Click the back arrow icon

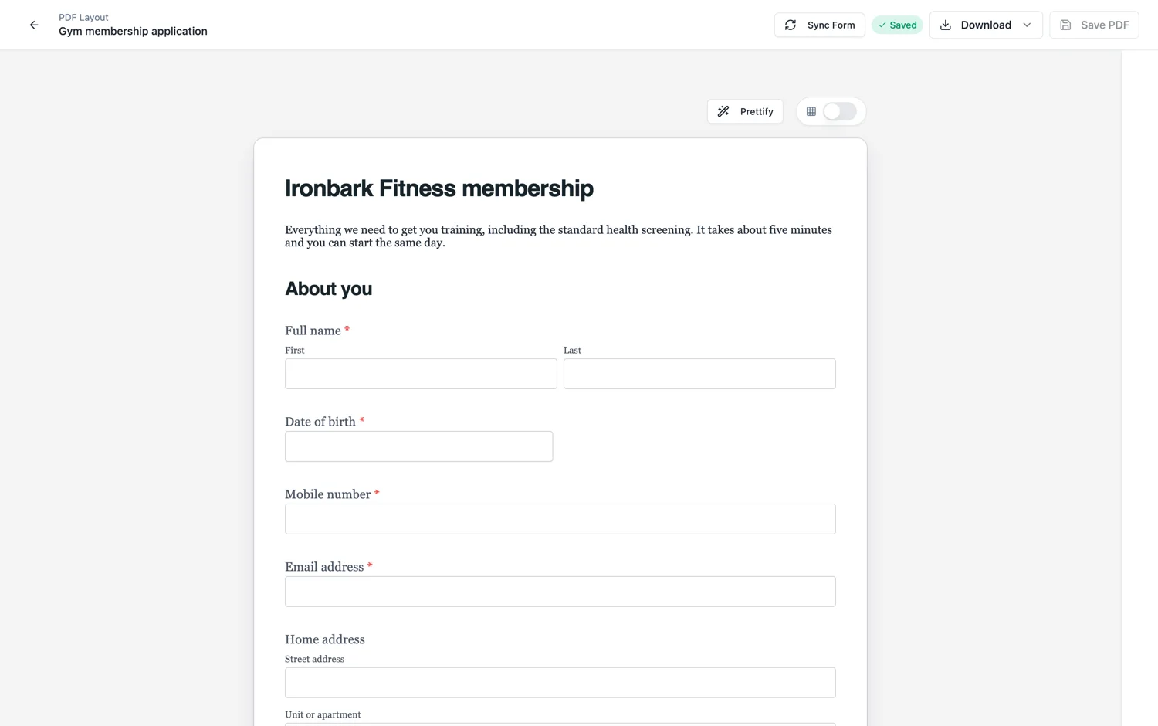(x=34, y=25)
